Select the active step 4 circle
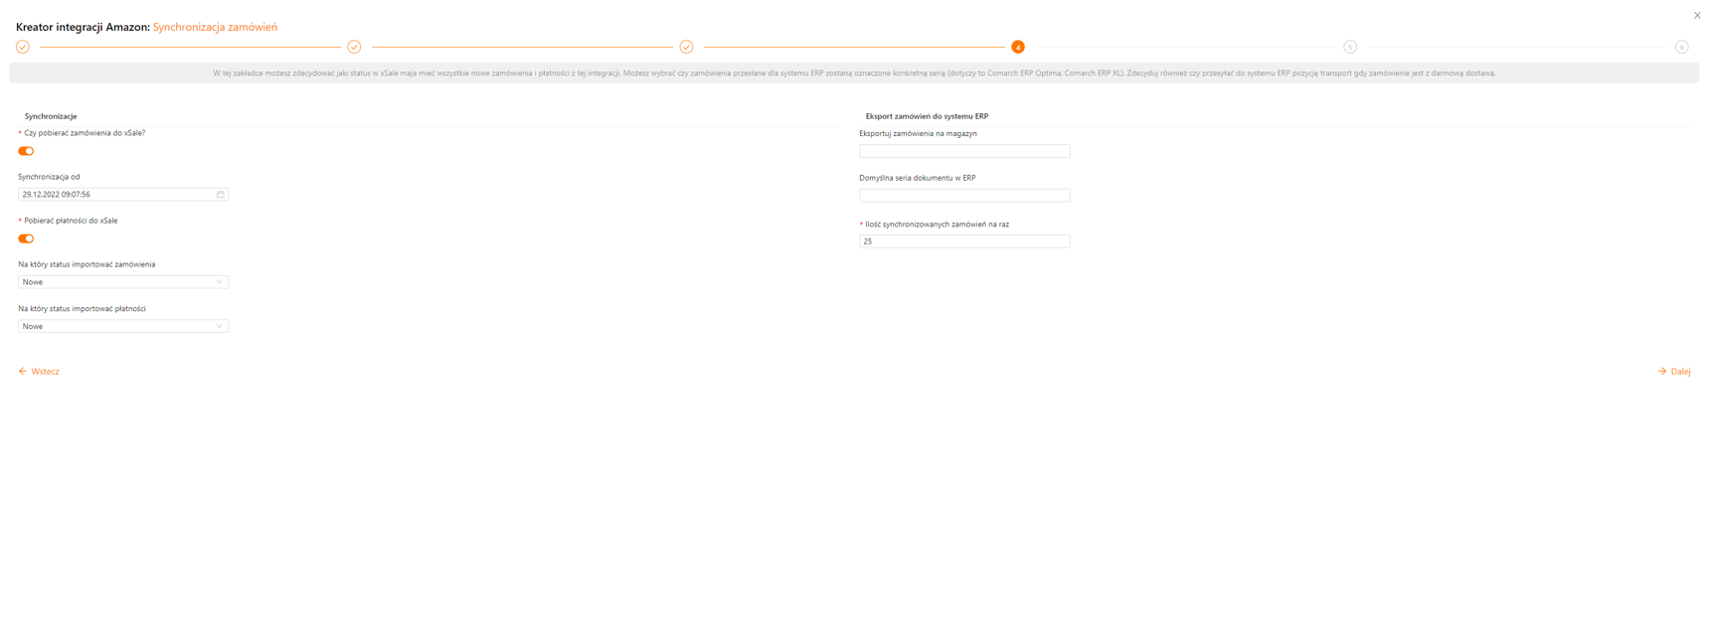This screenshot has width=1710, height=620. click(x=1017, y=47)
